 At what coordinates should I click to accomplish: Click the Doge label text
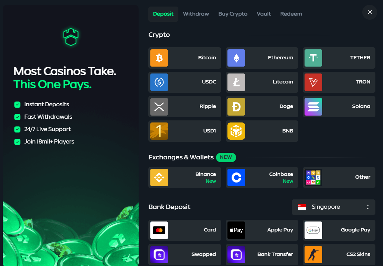(286, 107)
